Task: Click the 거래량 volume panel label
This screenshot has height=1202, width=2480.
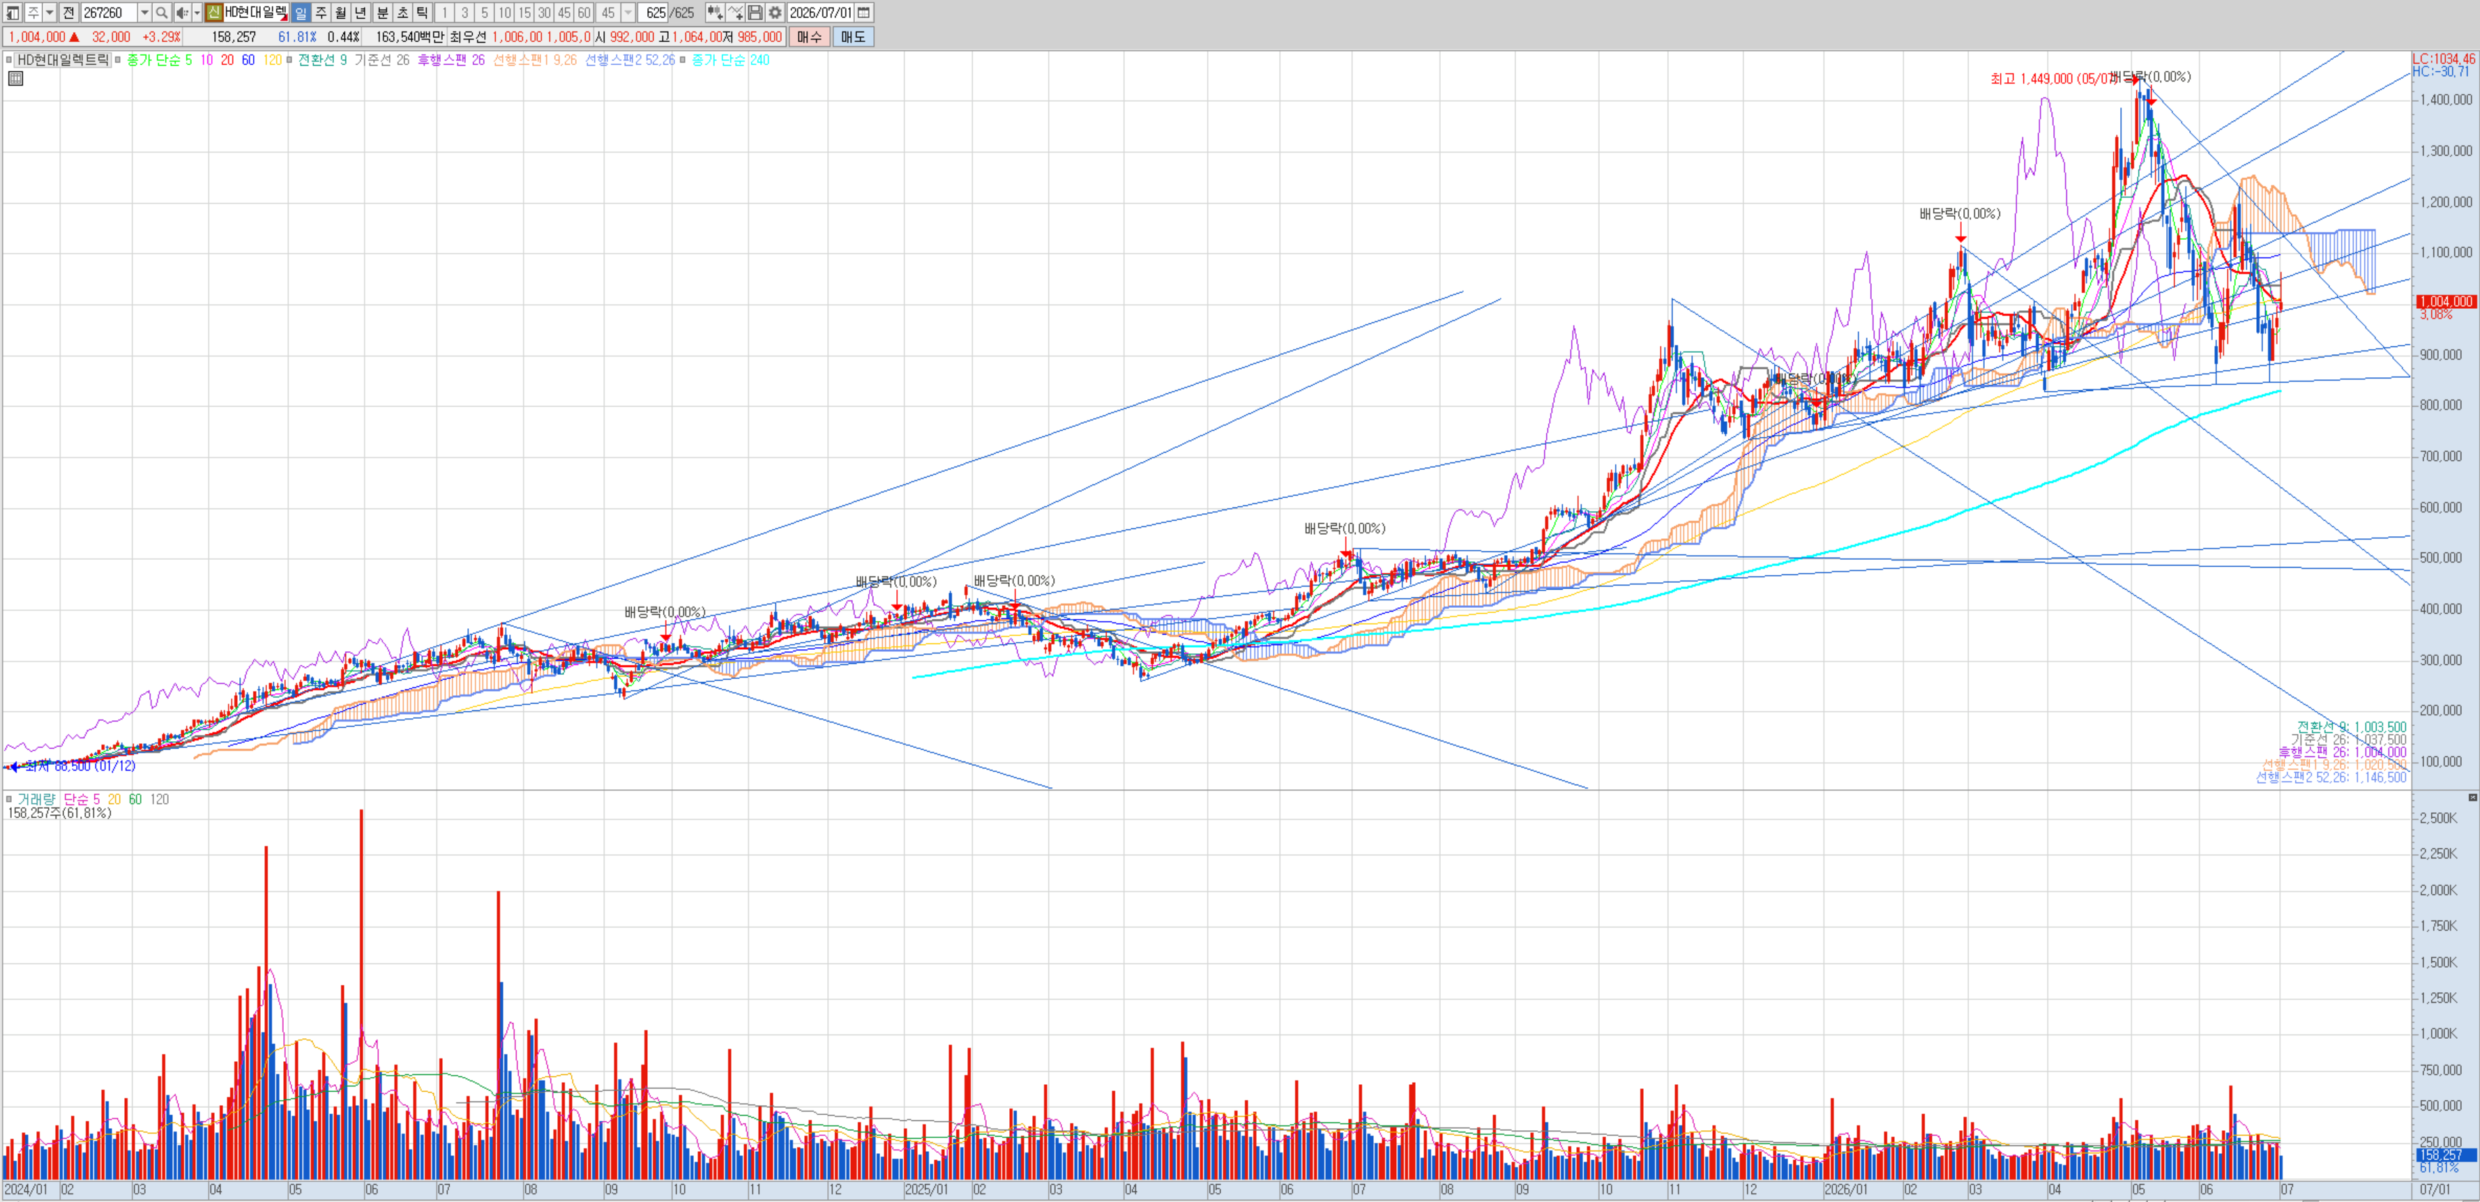Action: [x=36, y=800]
